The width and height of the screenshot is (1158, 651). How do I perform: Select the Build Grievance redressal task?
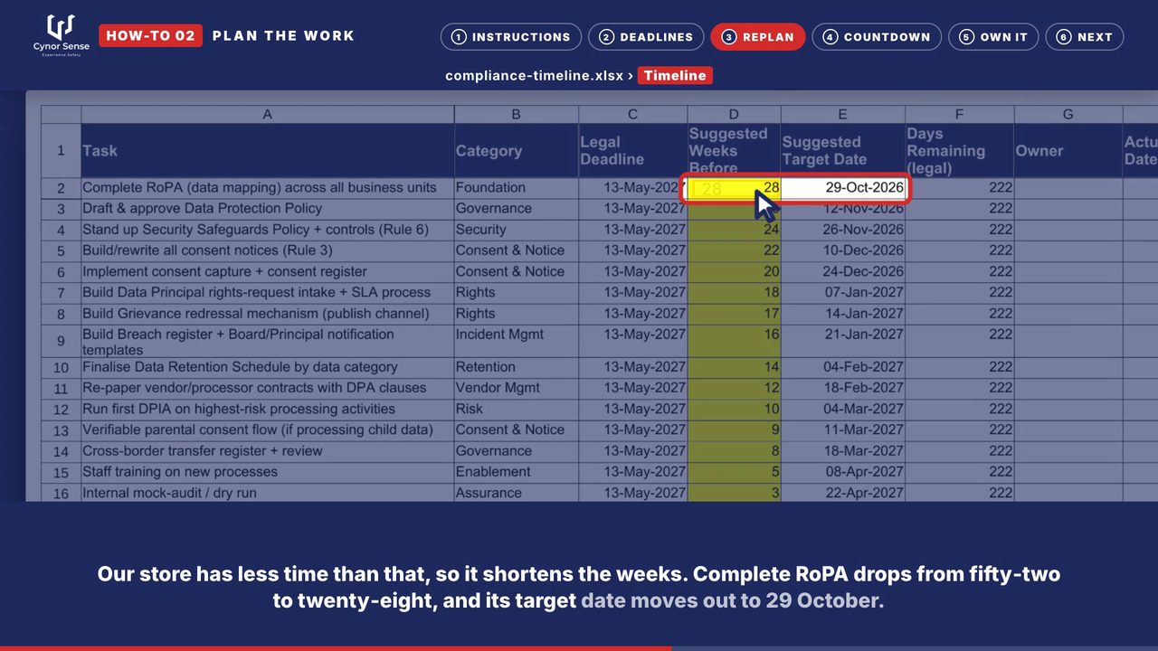267,314
